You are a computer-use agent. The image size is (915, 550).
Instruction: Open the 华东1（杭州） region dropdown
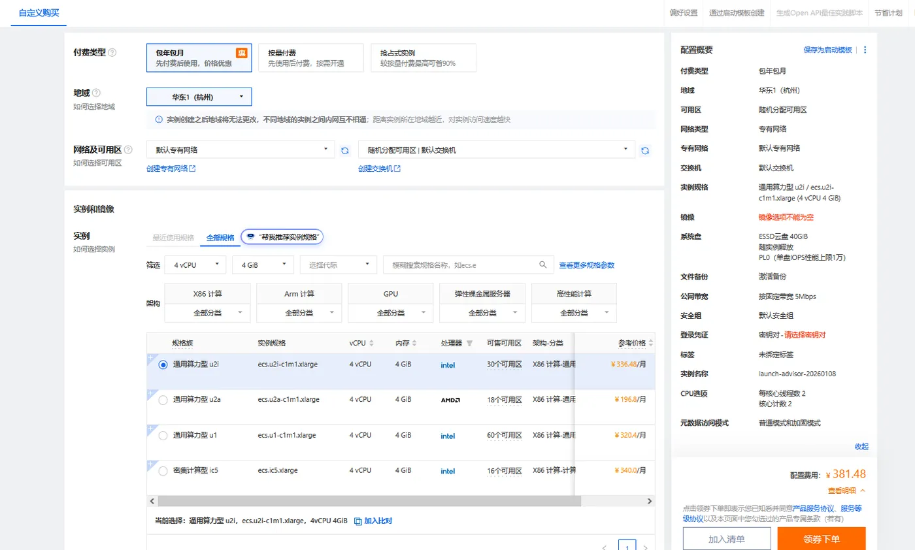pyautogui.click(x=199, y=97)
